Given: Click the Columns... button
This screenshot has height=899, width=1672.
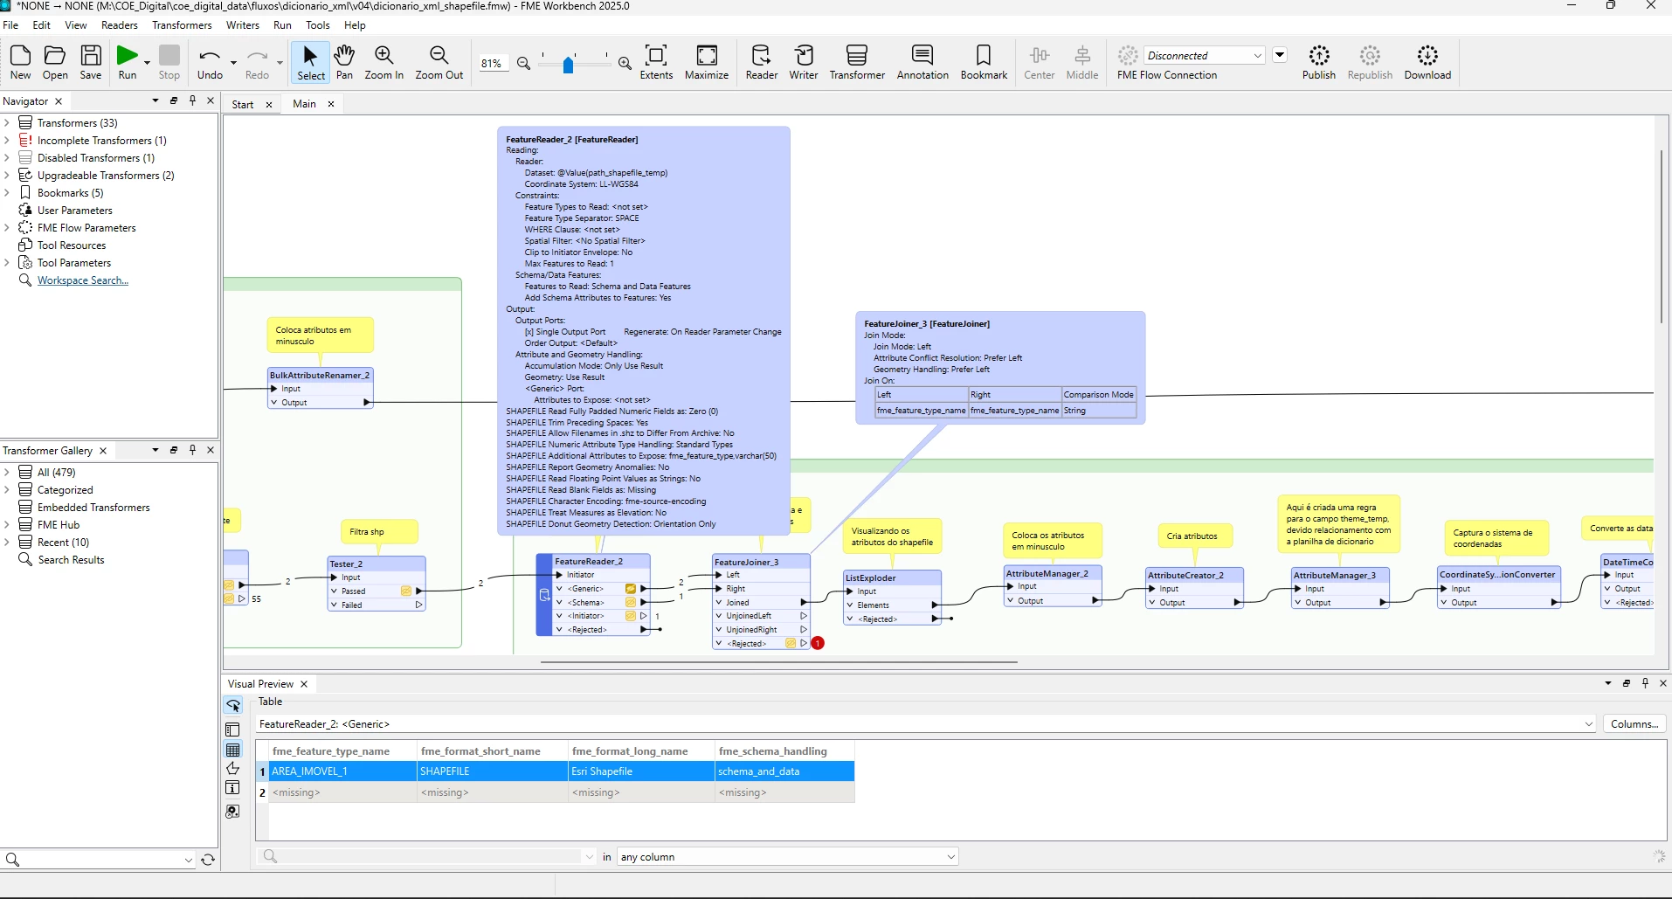Looking at the screenshot, I should point(1634,724).
